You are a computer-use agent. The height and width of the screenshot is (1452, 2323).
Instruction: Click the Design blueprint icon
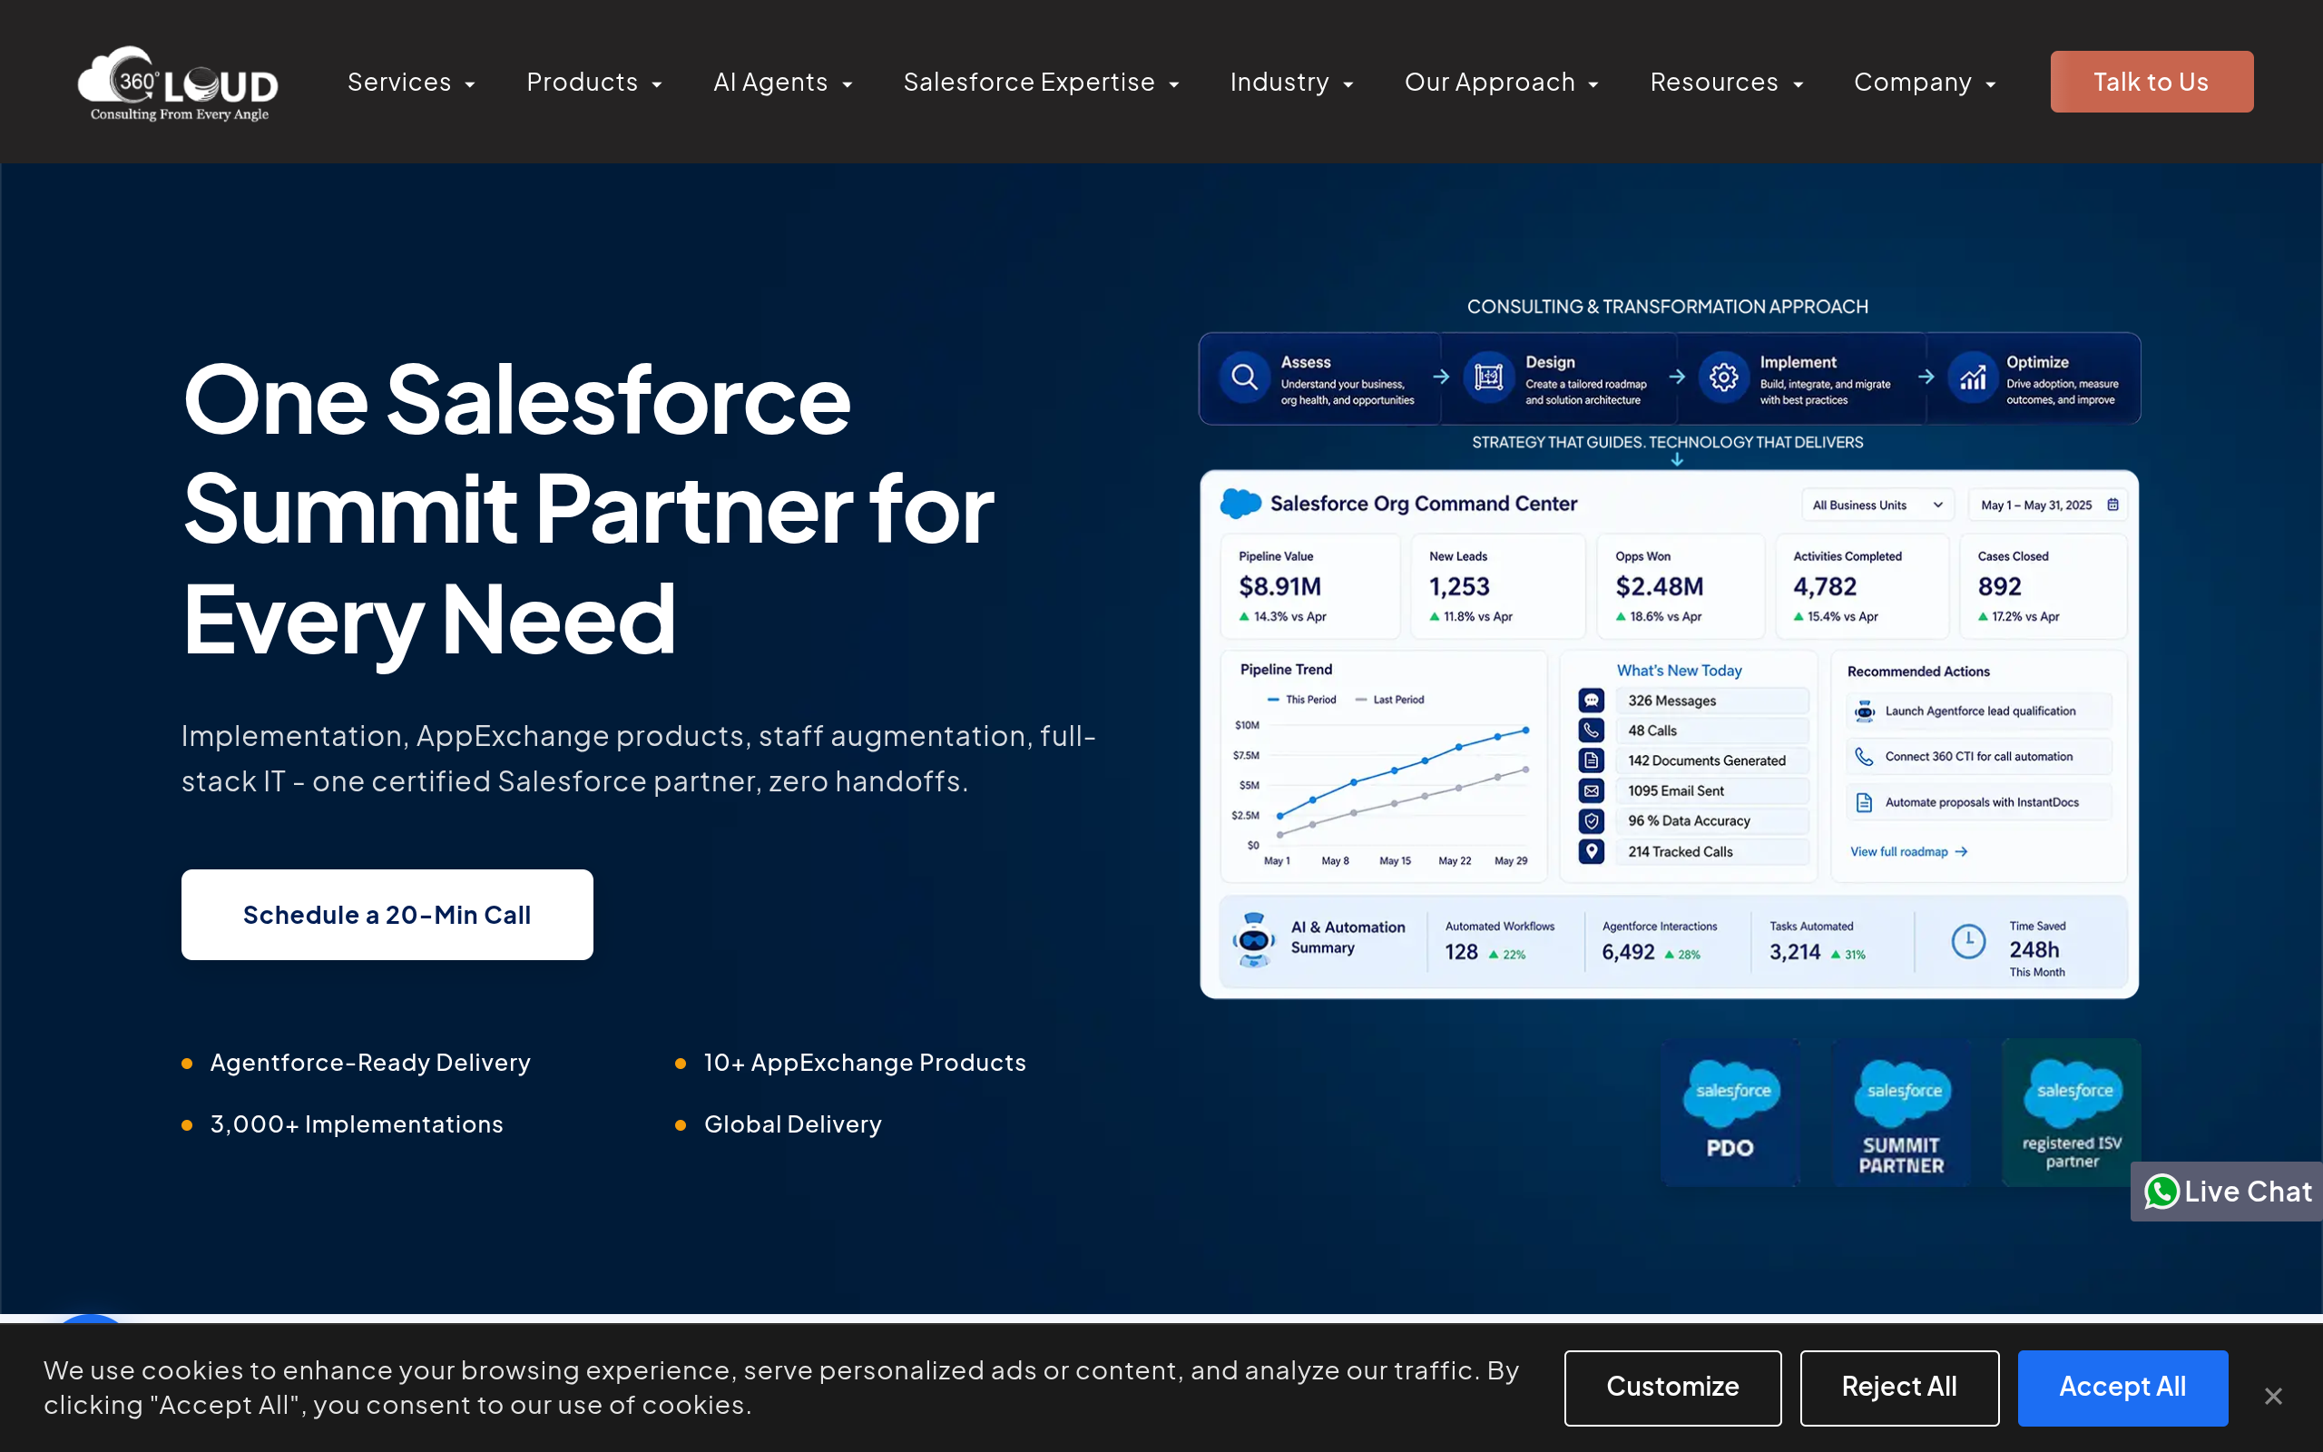pyautogui.click(x=1489, y=378)
